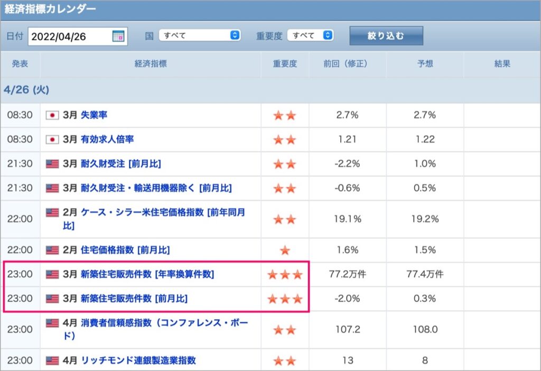541x371 pixels.
Task: Click the 77.4万件 forecast value
Action: 425,274
